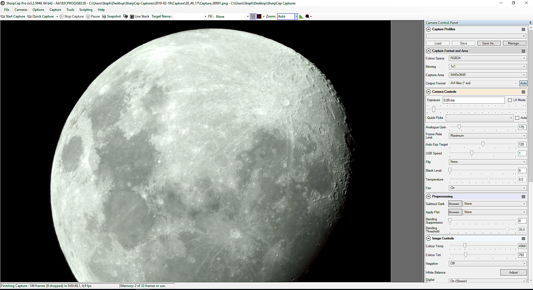
Task: Click the White Balance Adjust button
Action: (513, 272)
